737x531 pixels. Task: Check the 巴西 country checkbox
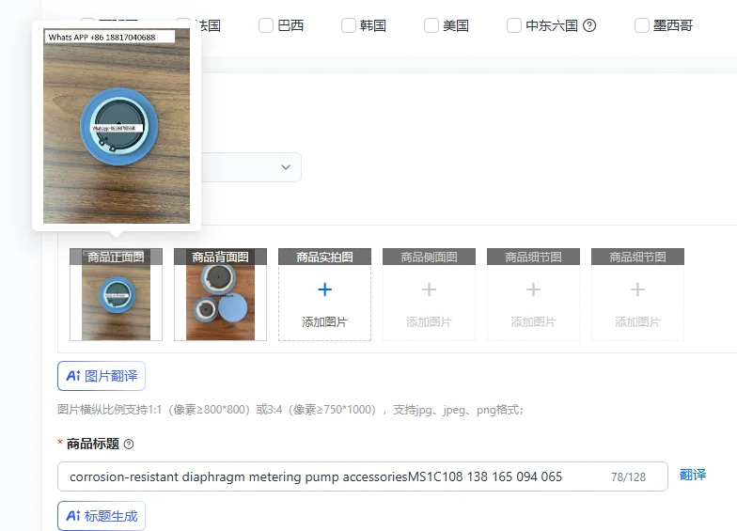(266, 25)
